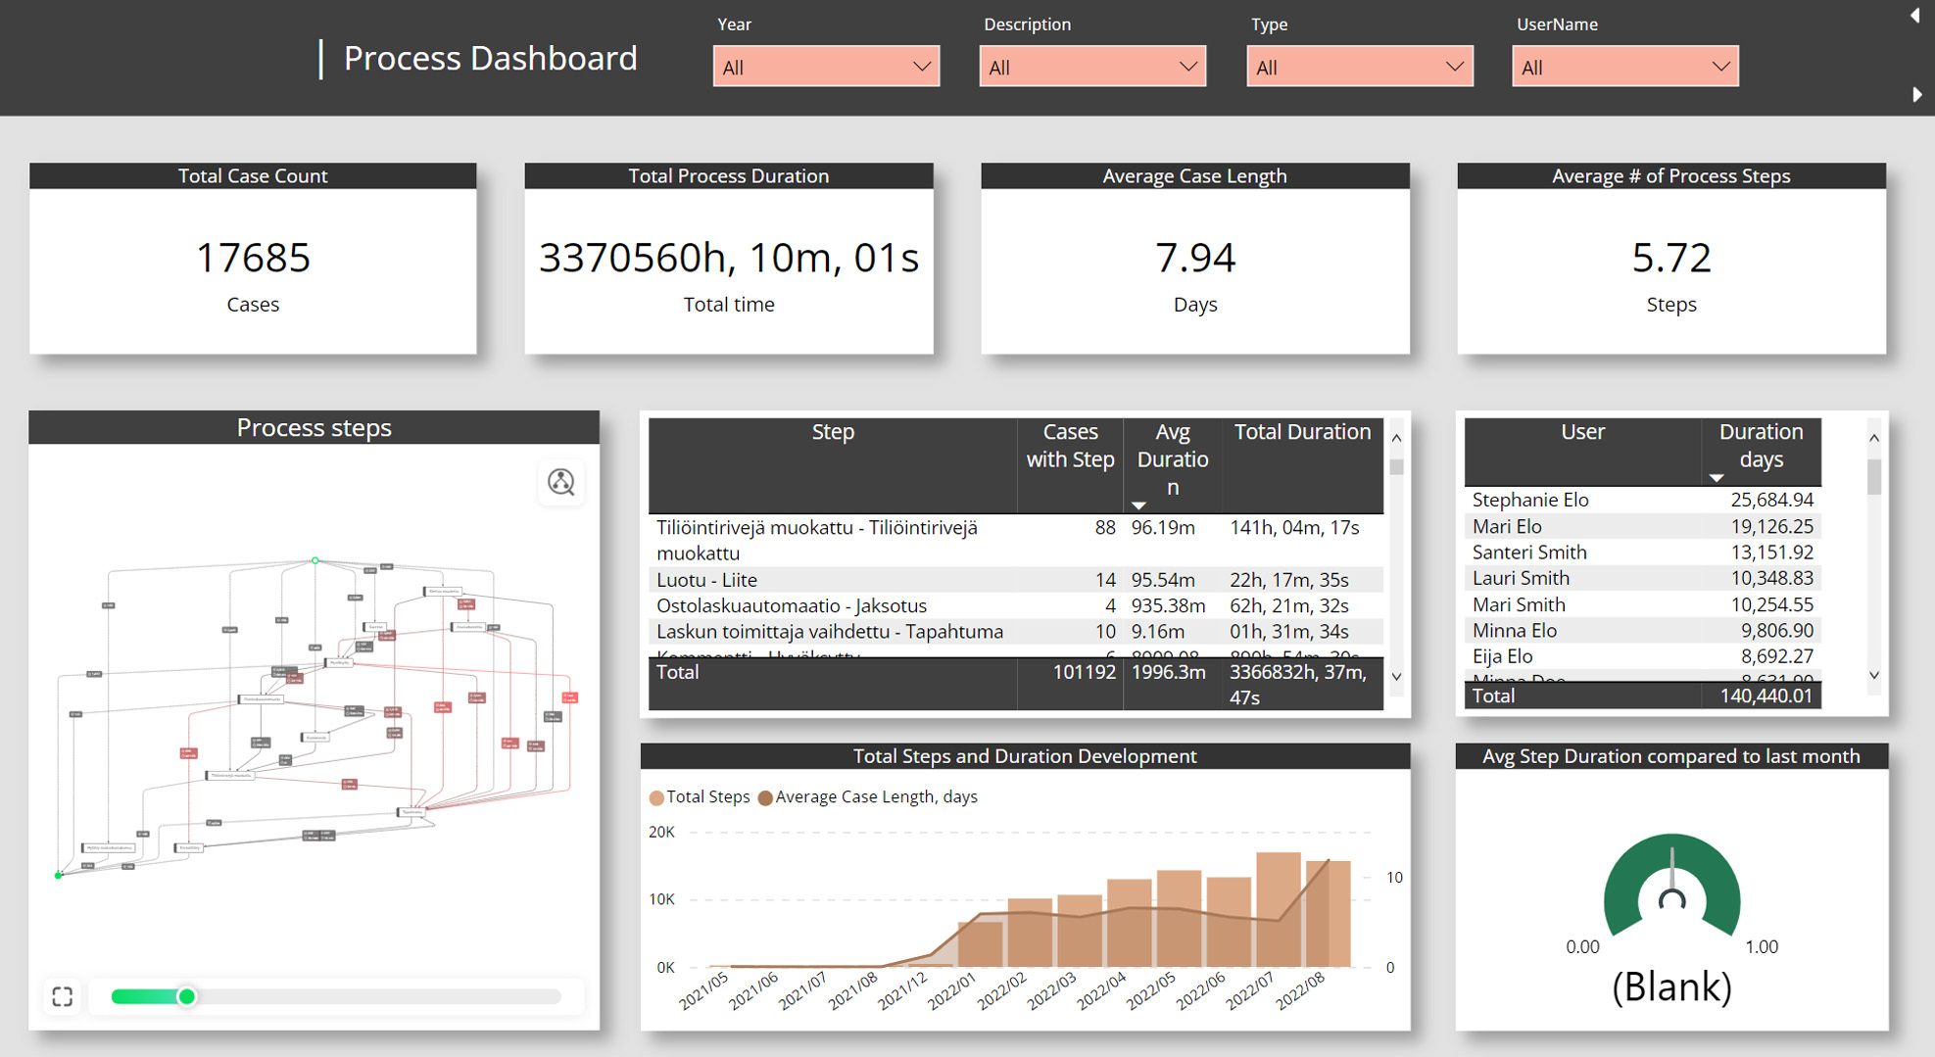Sort by the Cases with Step column
This screenshot has width=1935, height=1057.
point(1070,446)
